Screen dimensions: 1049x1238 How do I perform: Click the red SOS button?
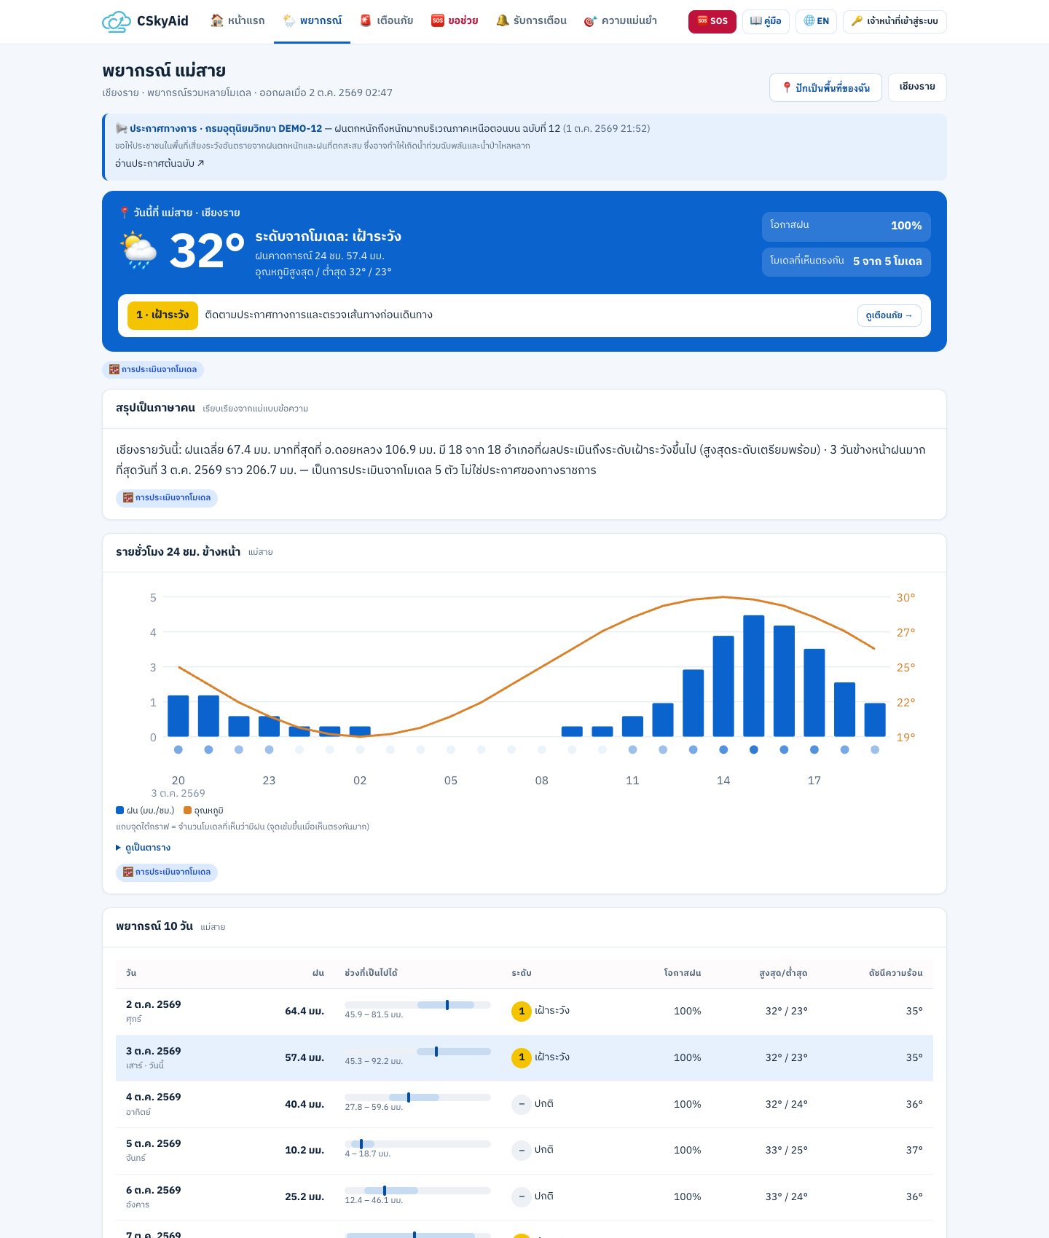click(x=712, y=21)
